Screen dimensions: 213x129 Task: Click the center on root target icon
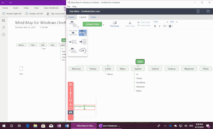point(71,108)
